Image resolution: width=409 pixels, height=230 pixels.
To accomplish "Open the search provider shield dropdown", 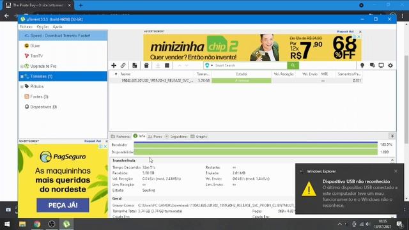I will click(x=209, y=65).
